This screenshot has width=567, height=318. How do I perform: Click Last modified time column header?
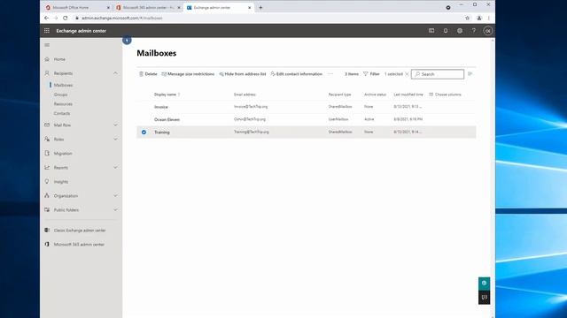[408, 95]
